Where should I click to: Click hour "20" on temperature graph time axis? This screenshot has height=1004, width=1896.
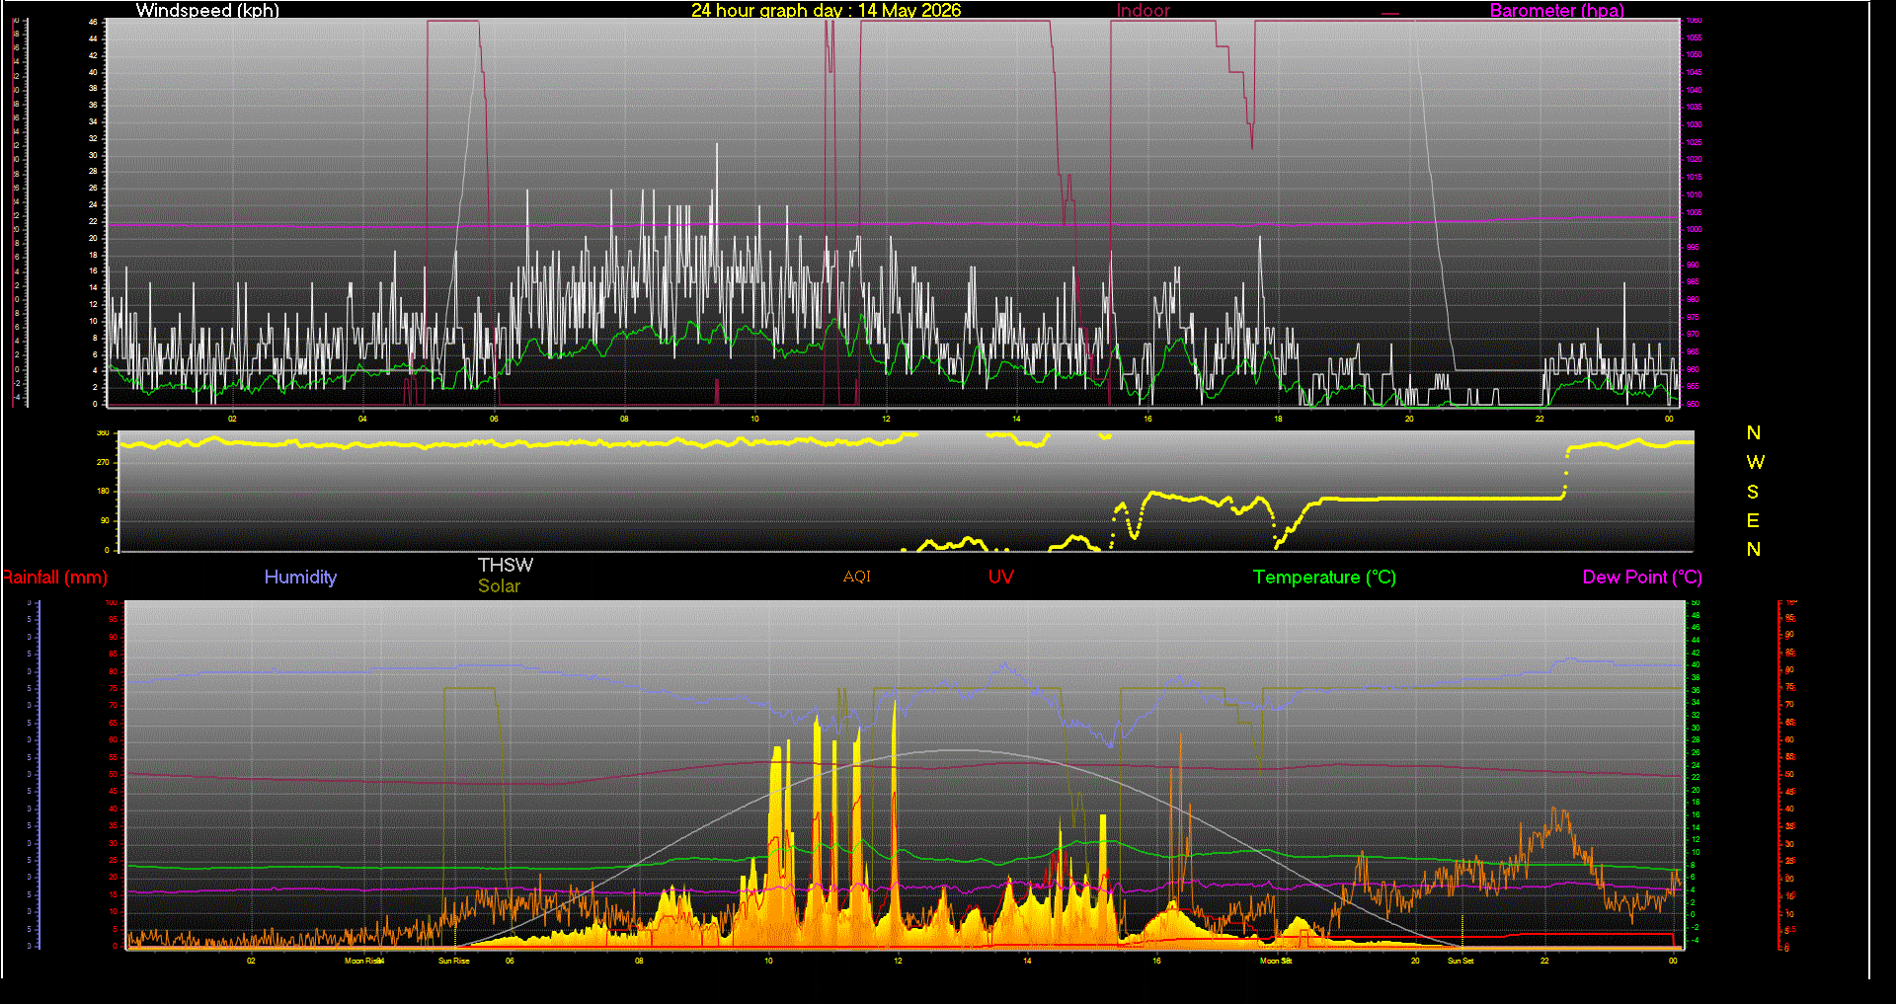point(1415,961)
